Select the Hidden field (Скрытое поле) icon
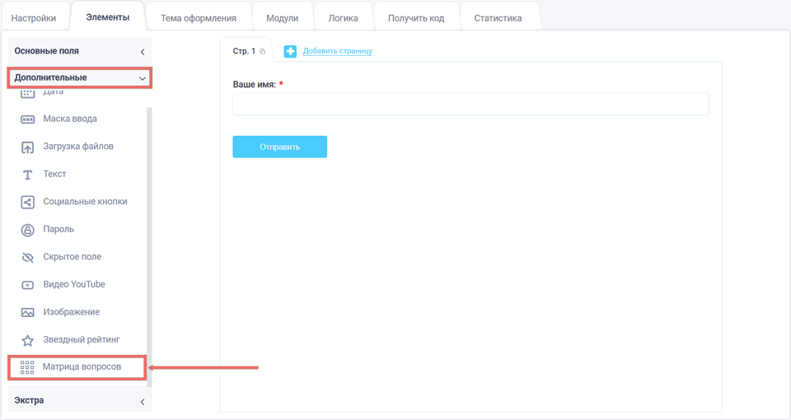The height and width of the screenshot is (420, 791). [27, 257]
